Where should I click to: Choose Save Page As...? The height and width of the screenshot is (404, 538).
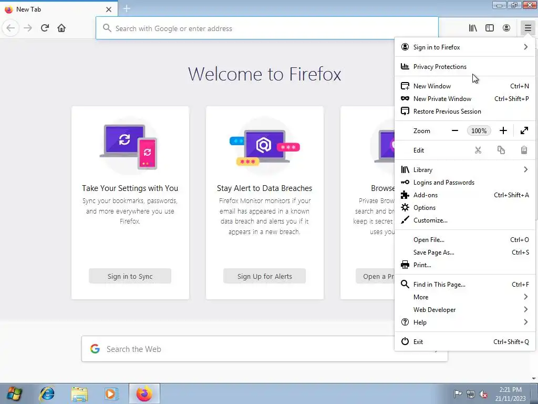[x=465, y=252]
